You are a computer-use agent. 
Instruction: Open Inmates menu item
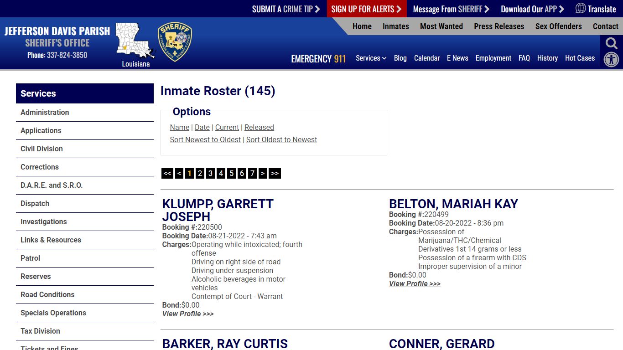tap(396, 26)
